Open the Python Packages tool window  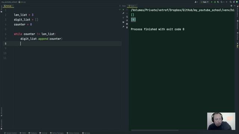point(57,133)
